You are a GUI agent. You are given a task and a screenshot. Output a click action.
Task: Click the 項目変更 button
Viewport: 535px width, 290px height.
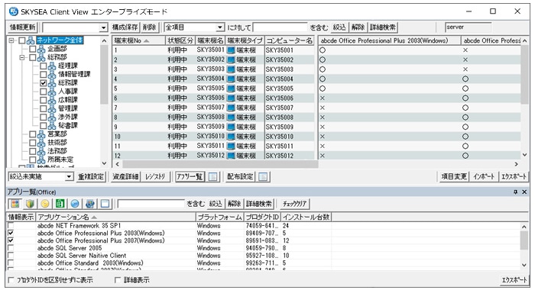(x=454, y=176)
